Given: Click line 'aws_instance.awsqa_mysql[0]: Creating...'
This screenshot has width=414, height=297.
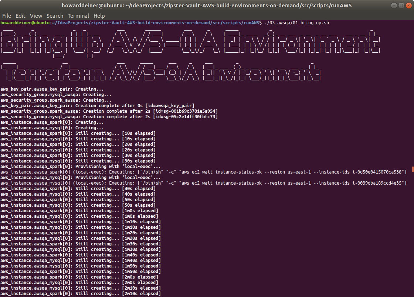Looking at the screenshot, I should pos(52,128).
